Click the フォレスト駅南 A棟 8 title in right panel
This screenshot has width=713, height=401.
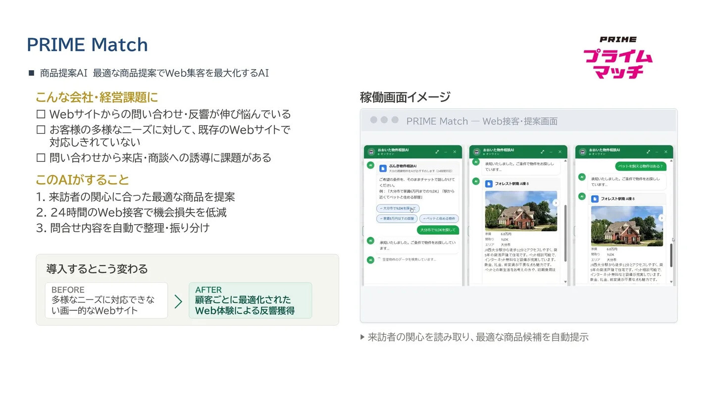coord(617,199)
